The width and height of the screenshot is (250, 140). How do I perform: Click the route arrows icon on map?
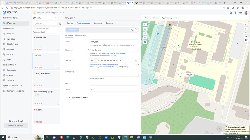(145, 42)
